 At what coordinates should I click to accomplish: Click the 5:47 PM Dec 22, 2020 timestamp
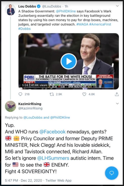pos(23,180)
